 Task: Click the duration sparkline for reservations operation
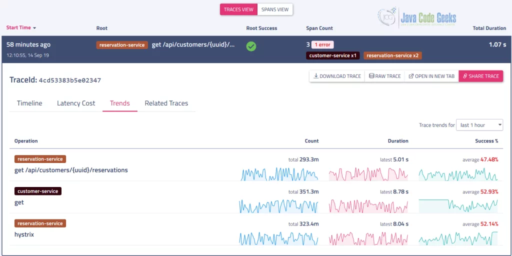368,174
